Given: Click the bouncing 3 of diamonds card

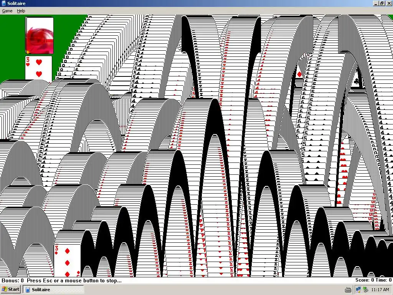Looking at the screenshot, I should (x=68, y=260).
